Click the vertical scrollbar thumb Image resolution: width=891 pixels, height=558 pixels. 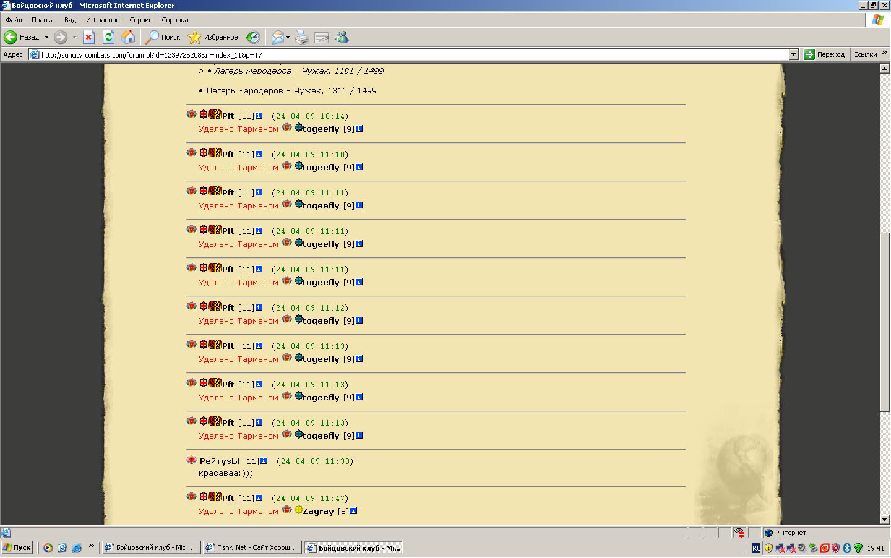point(885,322)
